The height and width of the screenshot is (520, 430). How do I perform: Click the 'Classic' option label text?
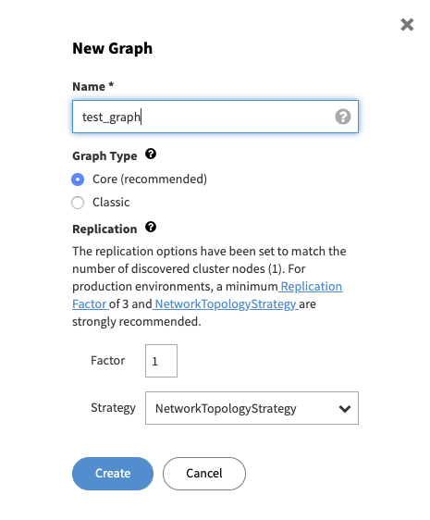111,202
